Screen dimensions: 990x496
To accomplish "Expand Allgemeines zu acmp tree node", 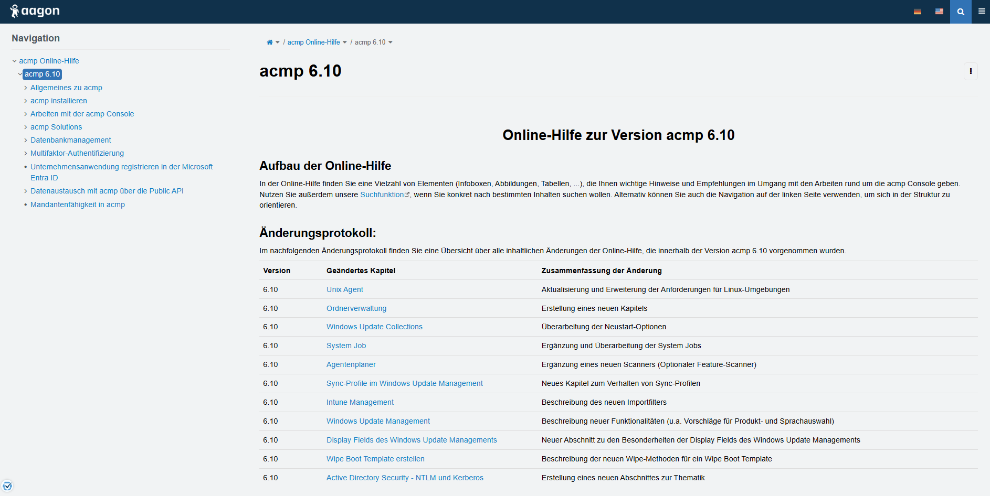I will [26, 88].
